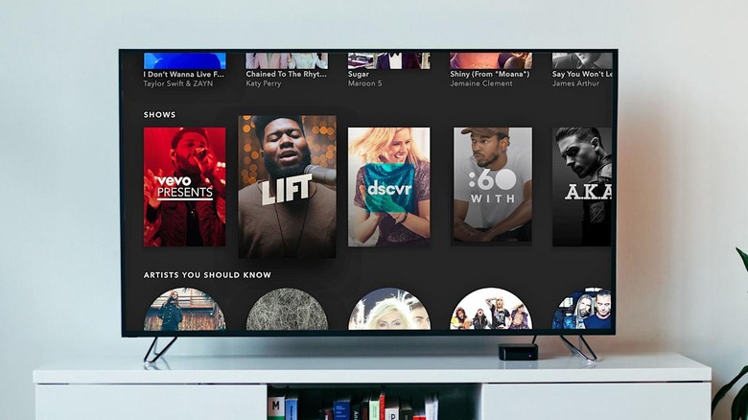
Task: Select the Katy Perry artist name
Action: 265,83
